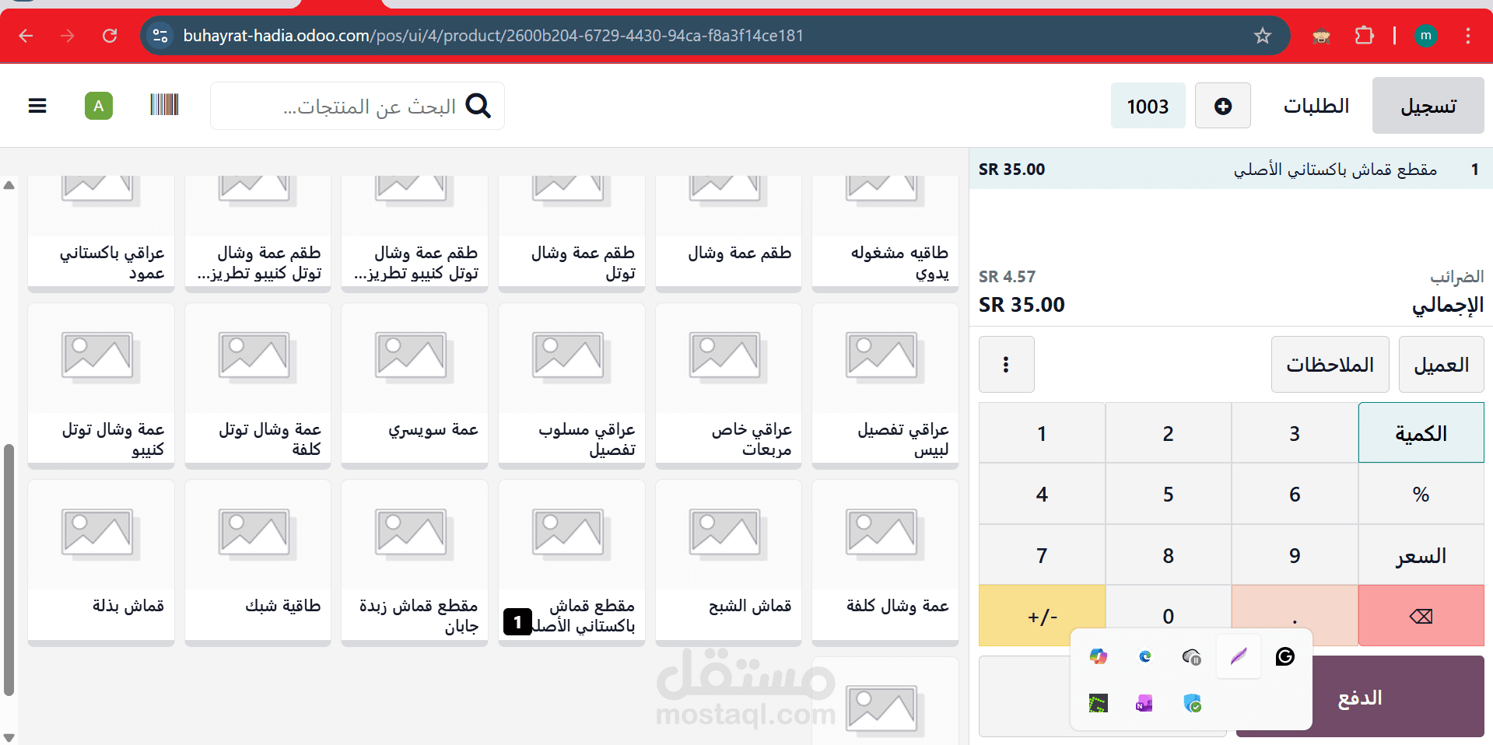The image size is (1493, 745).
Task: Click the magnifier search icon
Action: 478,105
